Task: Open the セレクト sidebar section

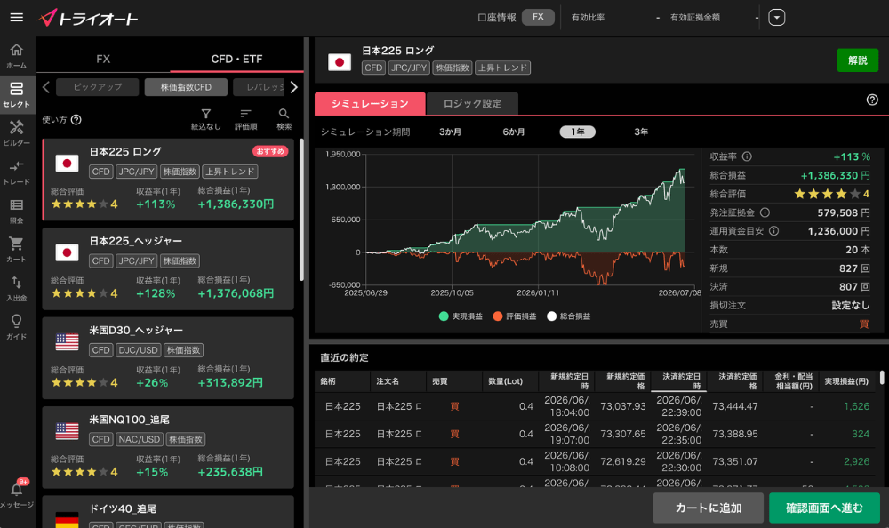Action: [16, 95]
